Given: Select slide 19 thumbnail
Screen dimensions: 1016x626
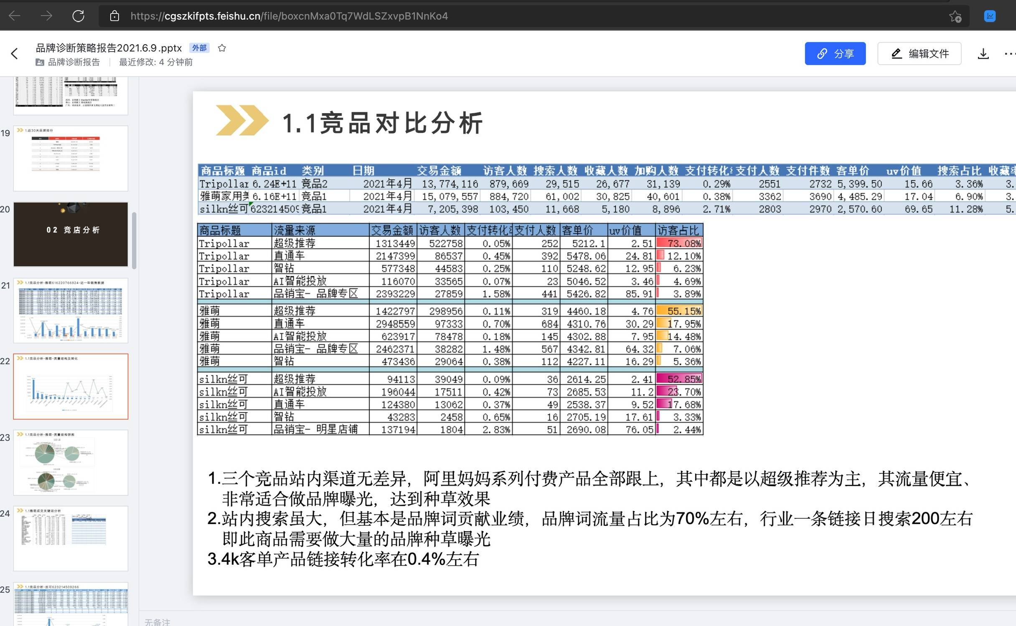Looking at the screenshot, I should pyautogui.click(x=71, y=158).
